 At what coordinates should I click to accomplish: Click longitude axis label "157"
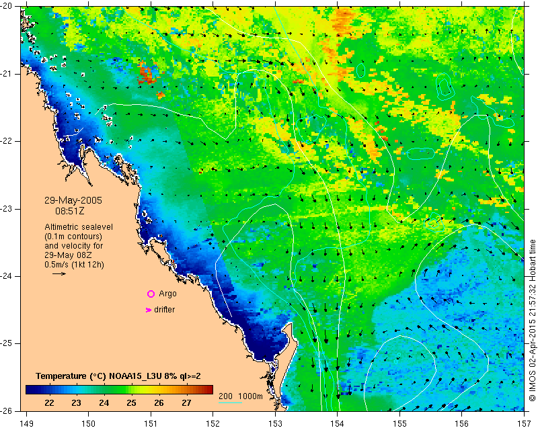525,424
